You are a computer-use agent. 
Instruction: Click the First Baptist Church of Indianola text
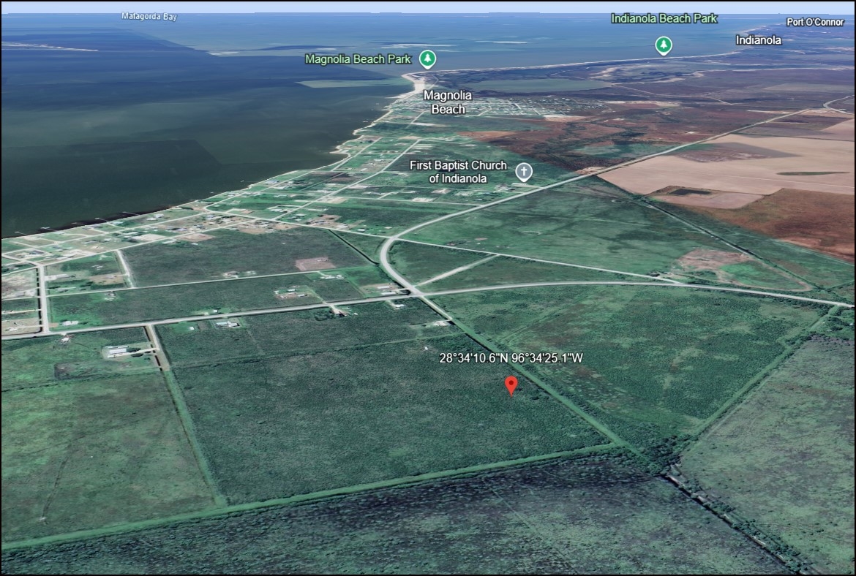[x=459, y=172]
